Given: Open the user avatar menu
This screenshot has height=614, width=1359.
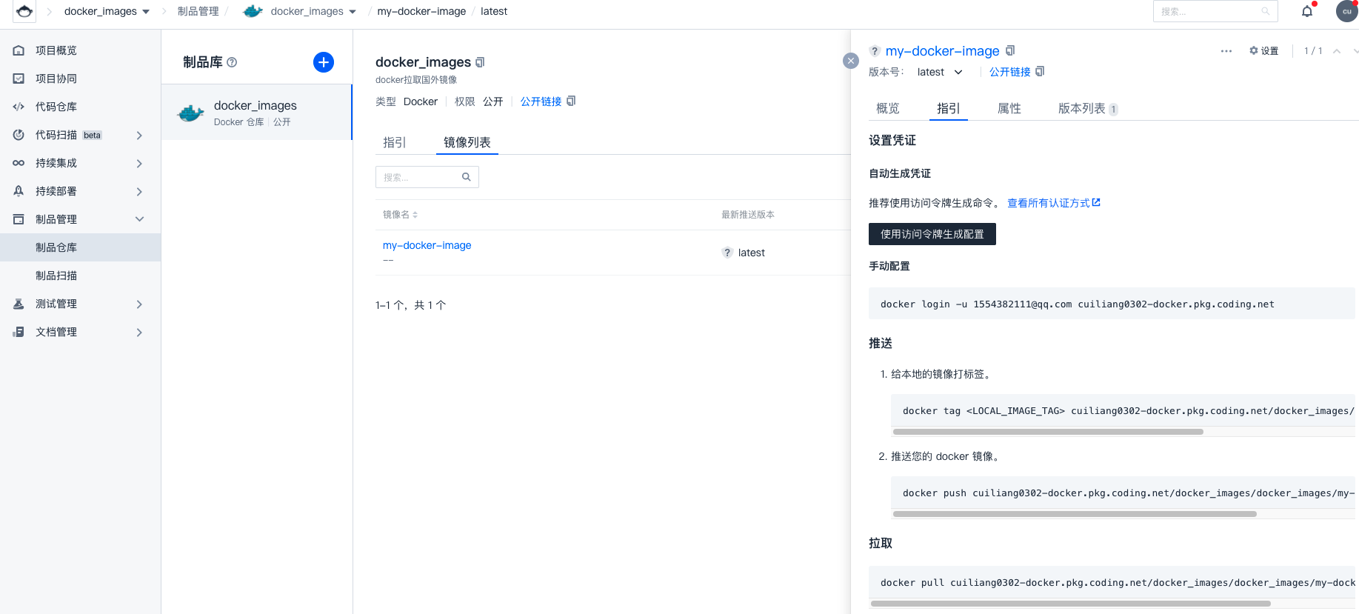Looking at the screenshot, I should coord(1346,11).
